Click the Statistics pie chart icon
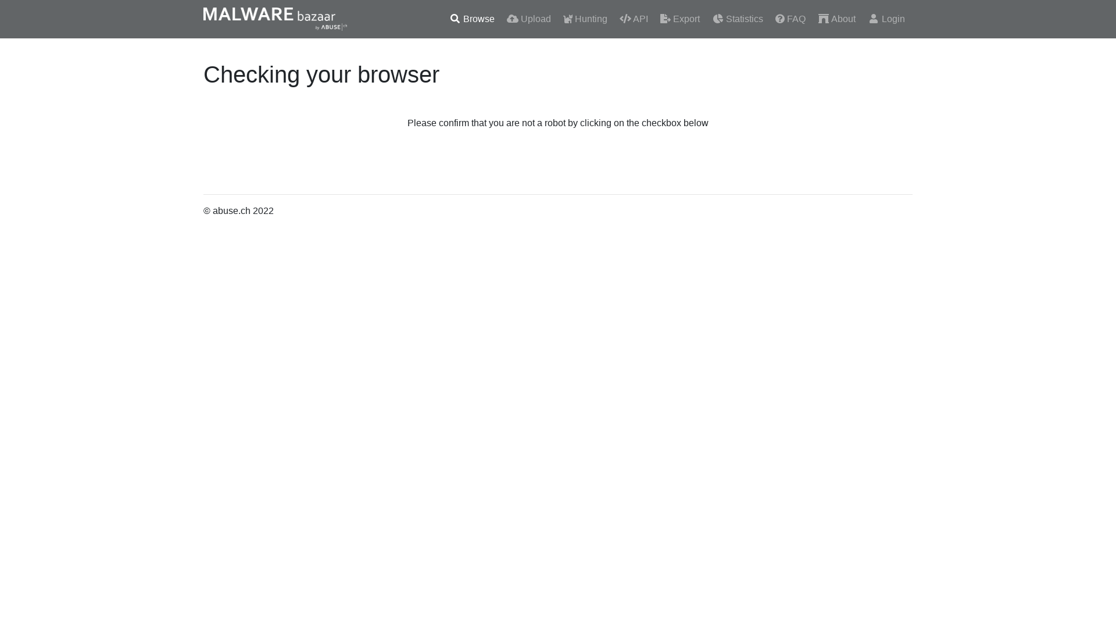 point(718,19)
